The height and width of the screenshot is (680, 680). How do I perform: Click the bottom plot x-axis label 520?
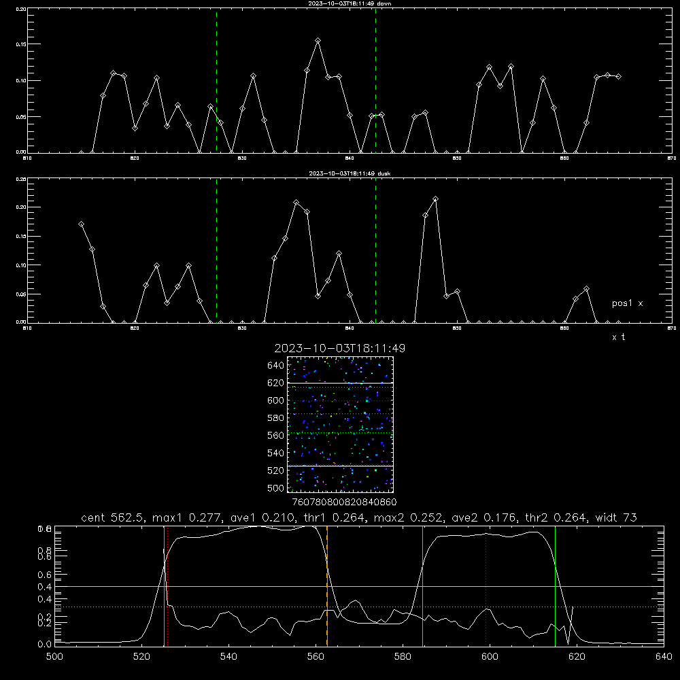pos(141,657)
